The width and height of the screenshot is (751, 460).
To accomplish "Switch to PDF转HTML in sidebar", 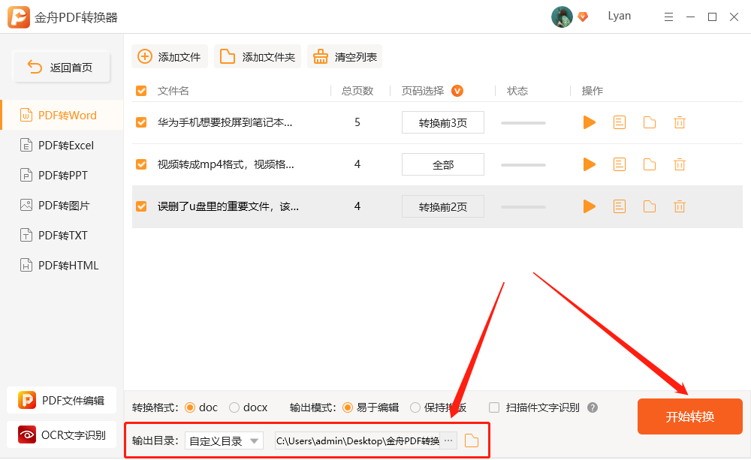I will point(62,265).
